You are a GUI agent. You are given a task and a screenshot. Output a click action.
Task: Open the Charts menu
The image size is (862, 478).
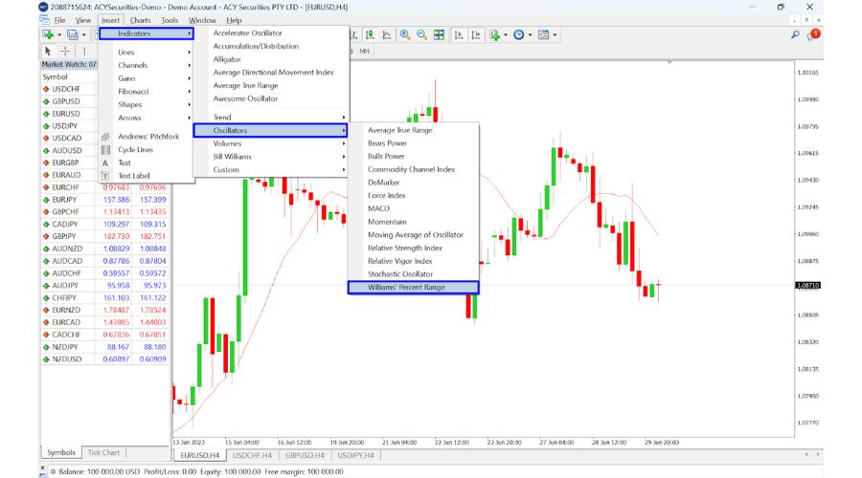pyautogui.click(x=140, y=19)
